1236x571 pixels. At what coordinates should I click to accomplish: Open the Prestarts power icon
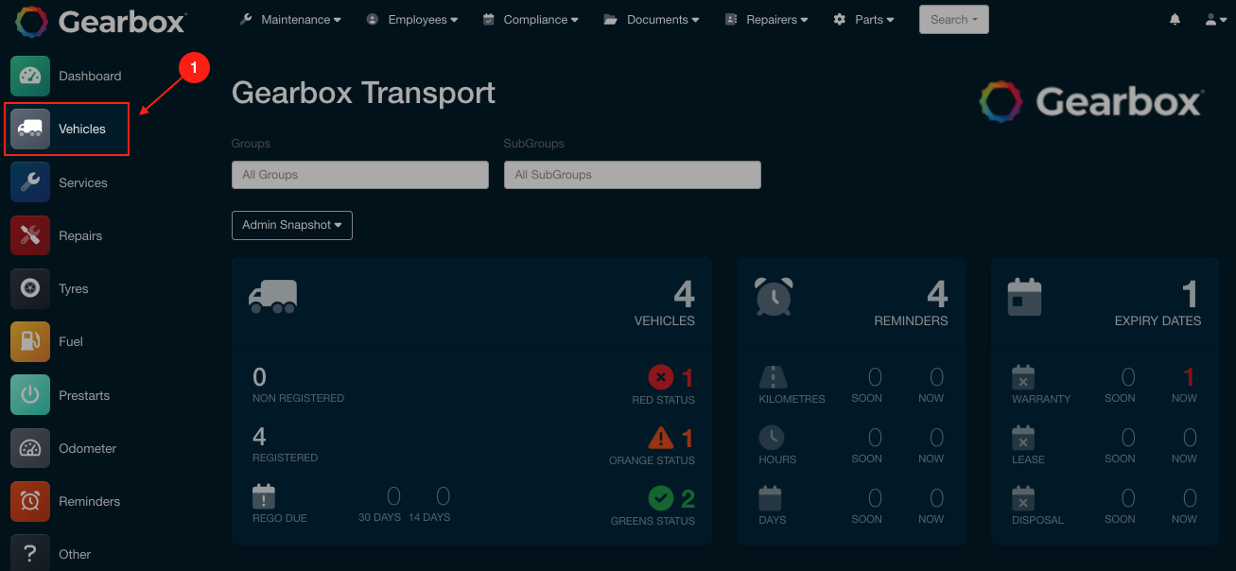coord(30,395)
